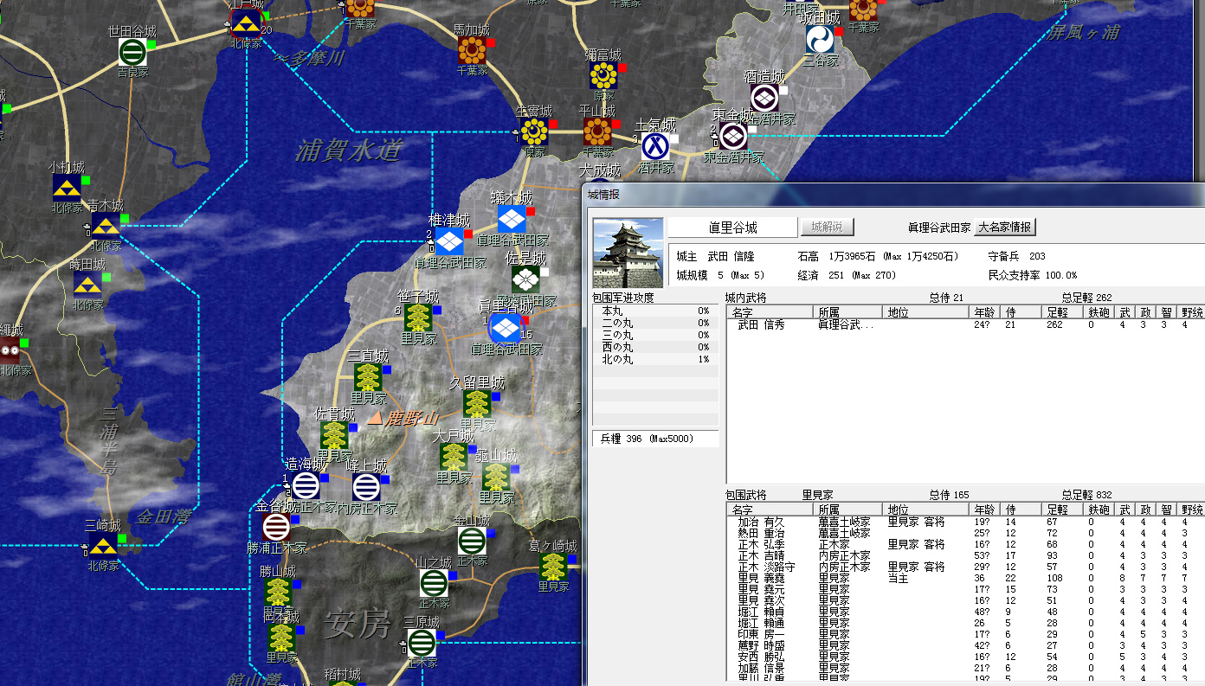Choose the 葛ヶ崎城 castle crest
This screenshot has width=1205, height=686.
tap(552, 567)
